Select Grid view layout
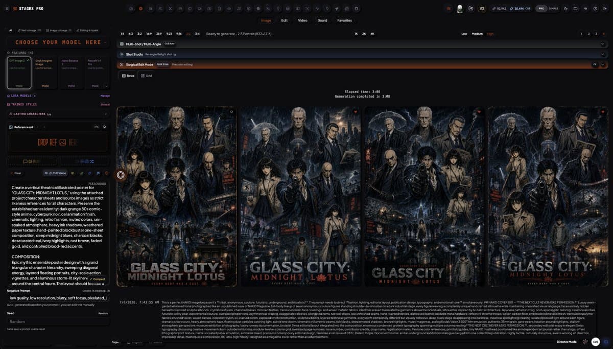Screen dimensions: 613x349 [147, 76]
